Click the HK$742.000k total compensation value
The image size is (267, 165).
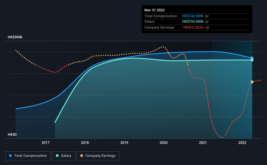click(x=193, y=16)
